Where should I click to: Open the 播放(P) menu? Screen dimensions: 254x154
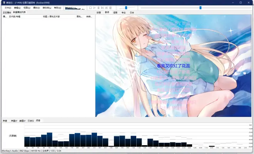(x=37, y=8)
